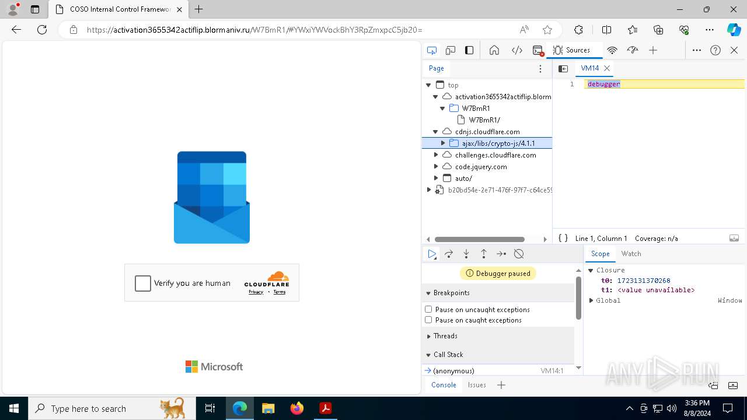The image size is (747, 420).
Task: Collapse the W7BmR1 folder
Action: [442, 108]
